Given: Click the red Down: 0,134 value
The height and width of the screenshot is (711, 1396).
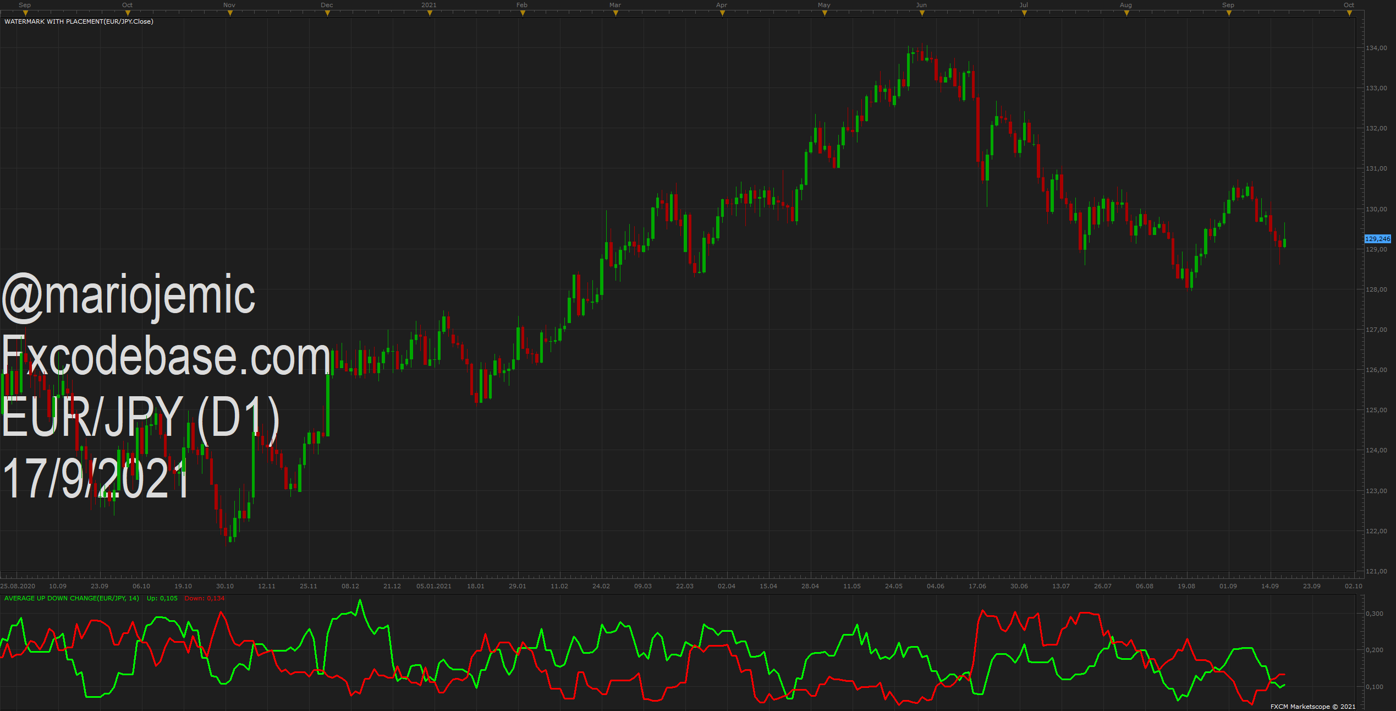Looking at the screenshot, I should 205,598.
